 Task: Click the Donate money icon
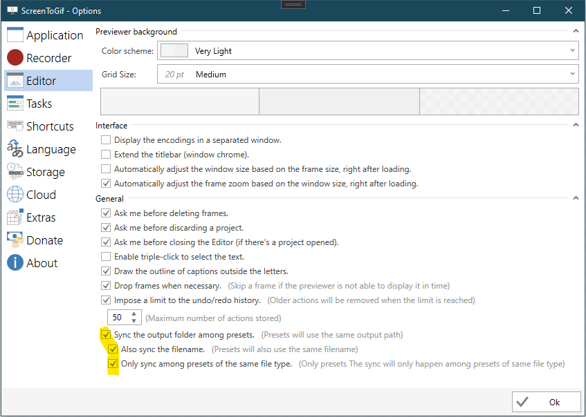[x=15, y=240]
